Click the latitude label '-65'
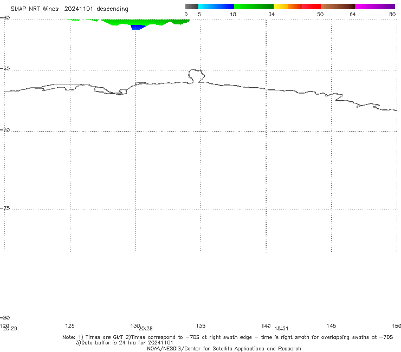 point(5,69)
